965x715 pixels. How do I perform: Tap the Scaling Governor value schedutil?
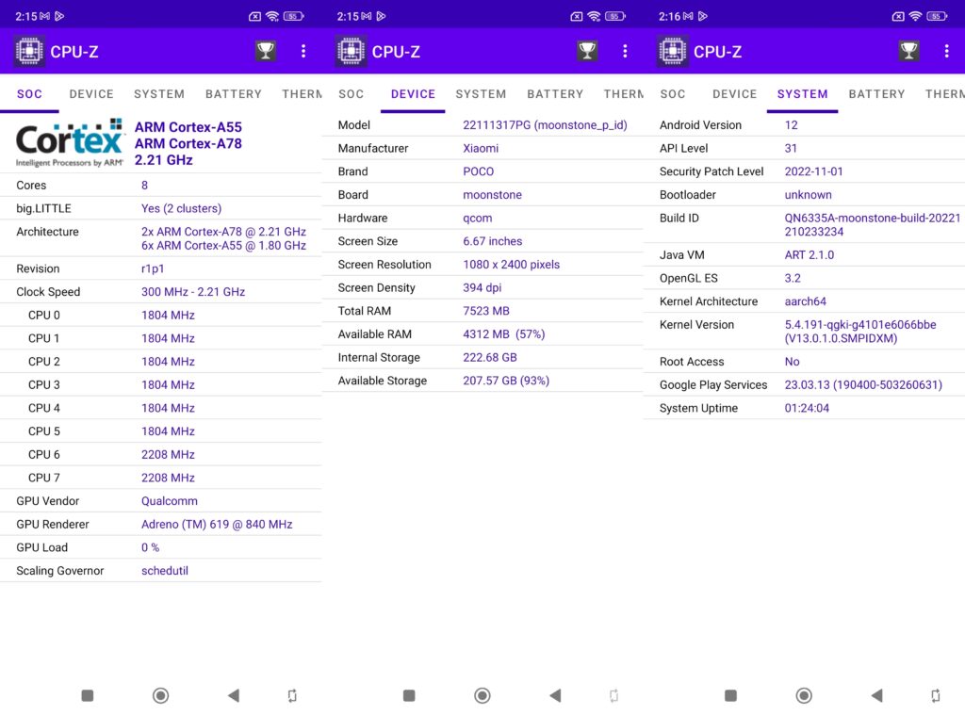[x=165, y=571]
